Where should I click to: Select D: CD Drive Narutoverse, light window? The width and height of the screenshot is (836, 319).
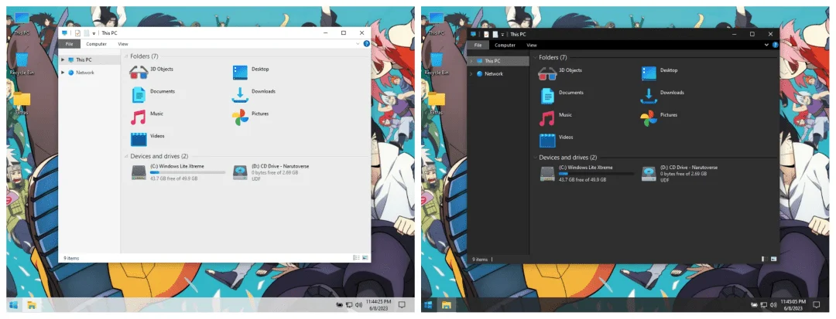tap(271, 172)
